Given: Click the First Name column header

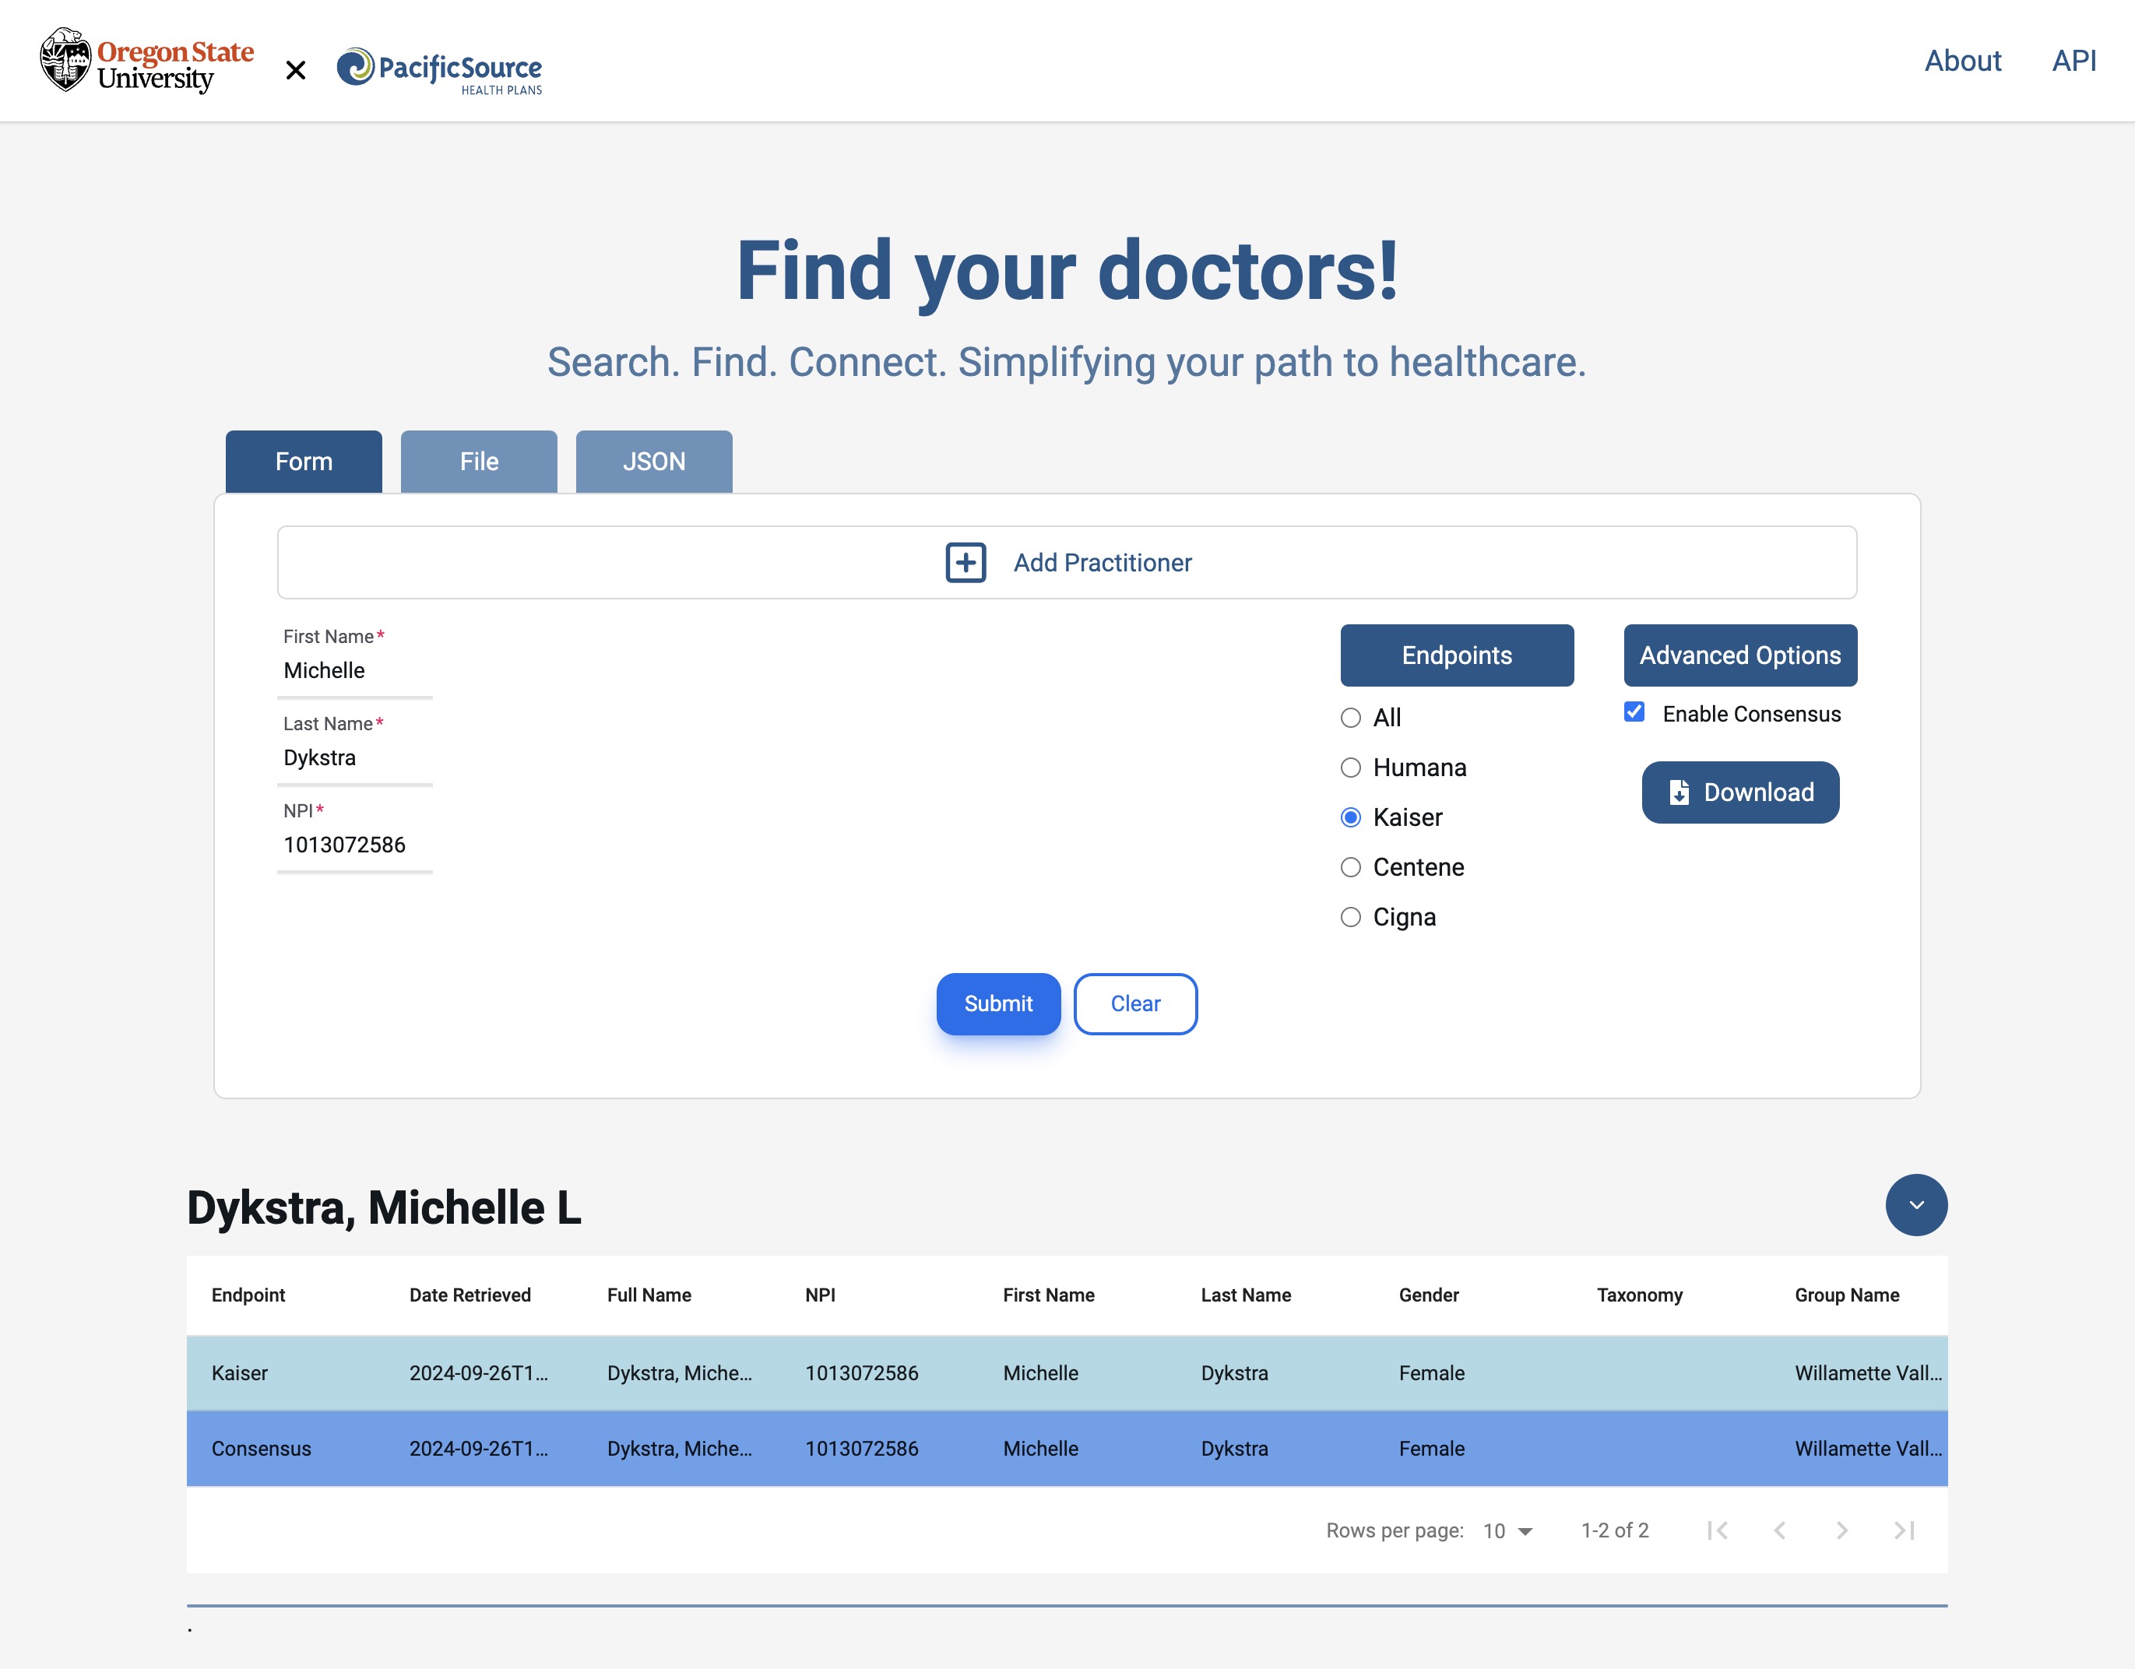Looking at the screenshot, I should tap(1049, 1295).
